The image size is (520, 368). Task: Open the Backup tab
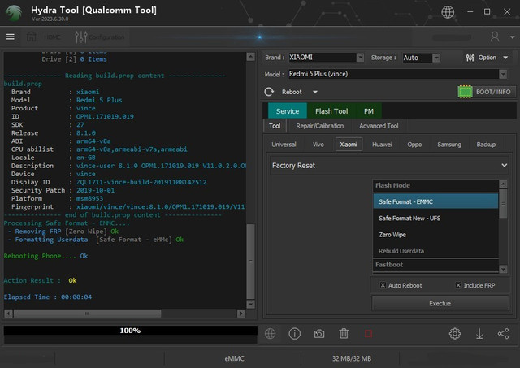click(486, 145)
